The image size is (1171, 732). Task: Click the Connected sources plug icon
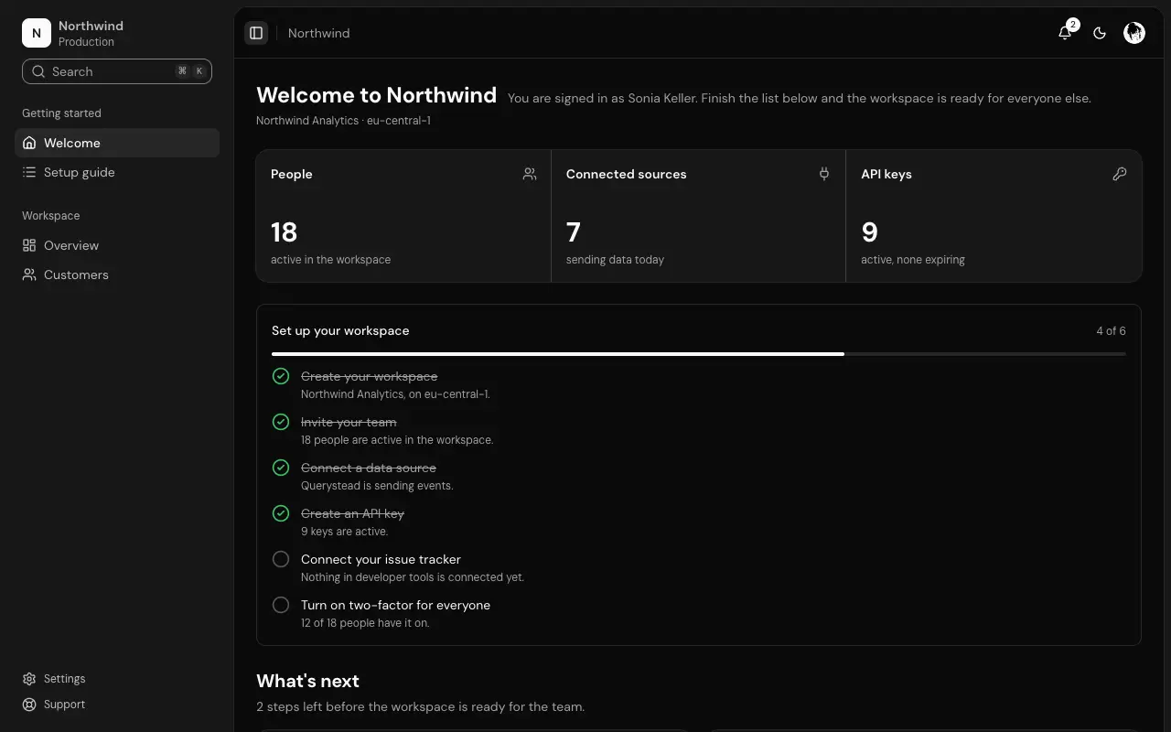click(824, 174)
